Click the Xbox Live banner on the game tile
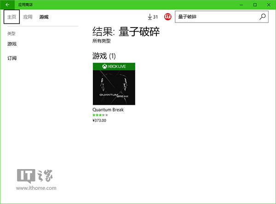Image resolution: width=276 pixels, height=204 pixels. [114, 67]
